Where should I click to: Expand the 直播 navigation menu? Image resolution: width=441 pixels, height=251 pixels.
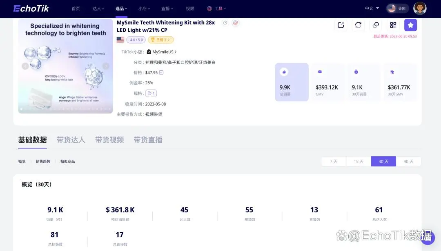click(x=167, y=9)
